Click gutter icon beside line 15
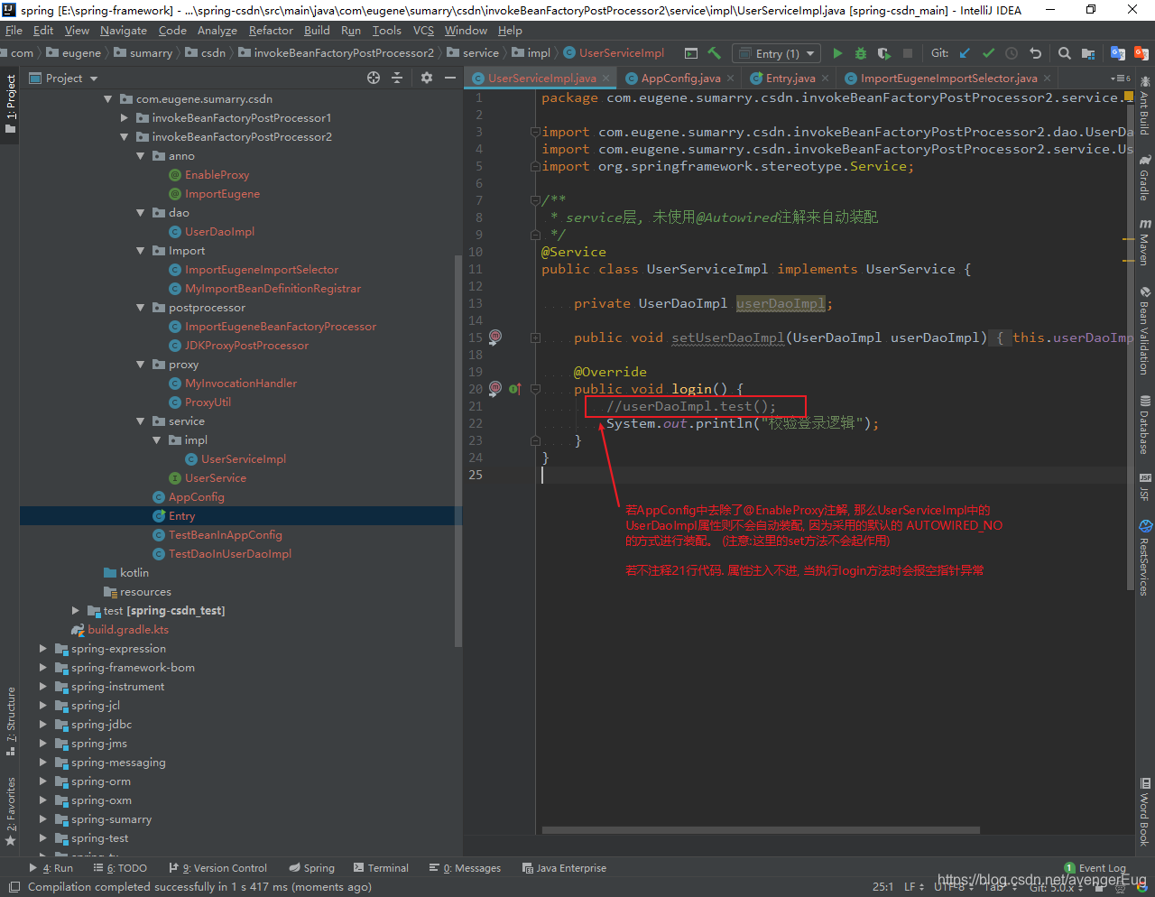1155x897 pixels. (494, 337)
